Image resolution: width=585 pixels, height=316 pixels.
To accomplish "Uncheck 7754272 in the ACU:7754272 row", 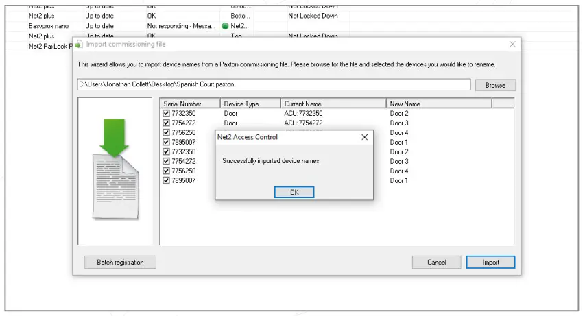I will 167,123.
